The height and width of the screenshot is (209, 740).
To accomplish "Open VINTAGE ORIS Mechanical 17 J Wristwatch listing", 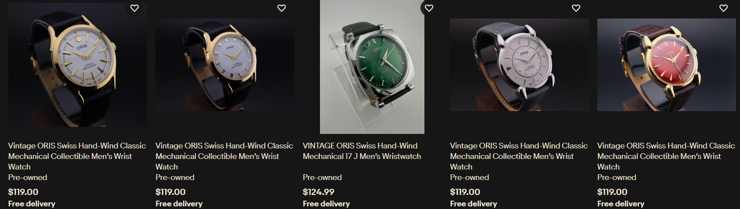I will coord(362,151).
